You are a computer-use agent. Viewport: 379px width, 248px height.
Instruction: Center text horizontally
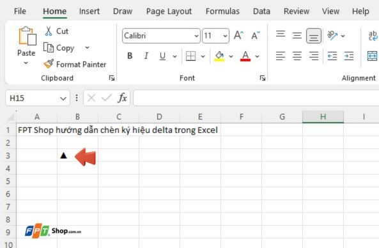(297, 56)
